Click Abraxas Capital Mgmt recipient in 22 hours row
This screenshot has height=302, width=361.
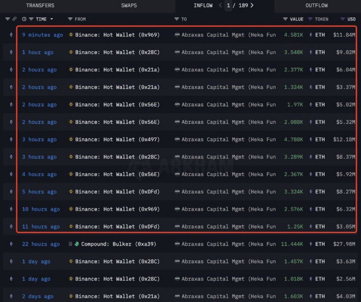click(229, 244)
